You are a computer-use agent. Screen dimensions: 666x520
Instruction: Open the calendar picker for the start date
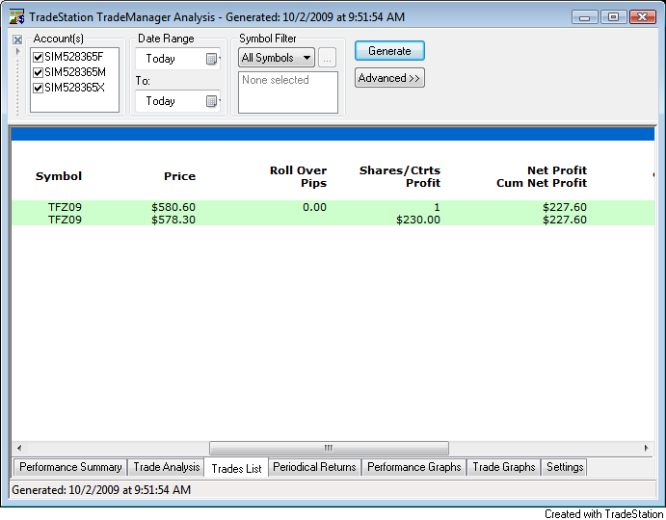point(211,59)
